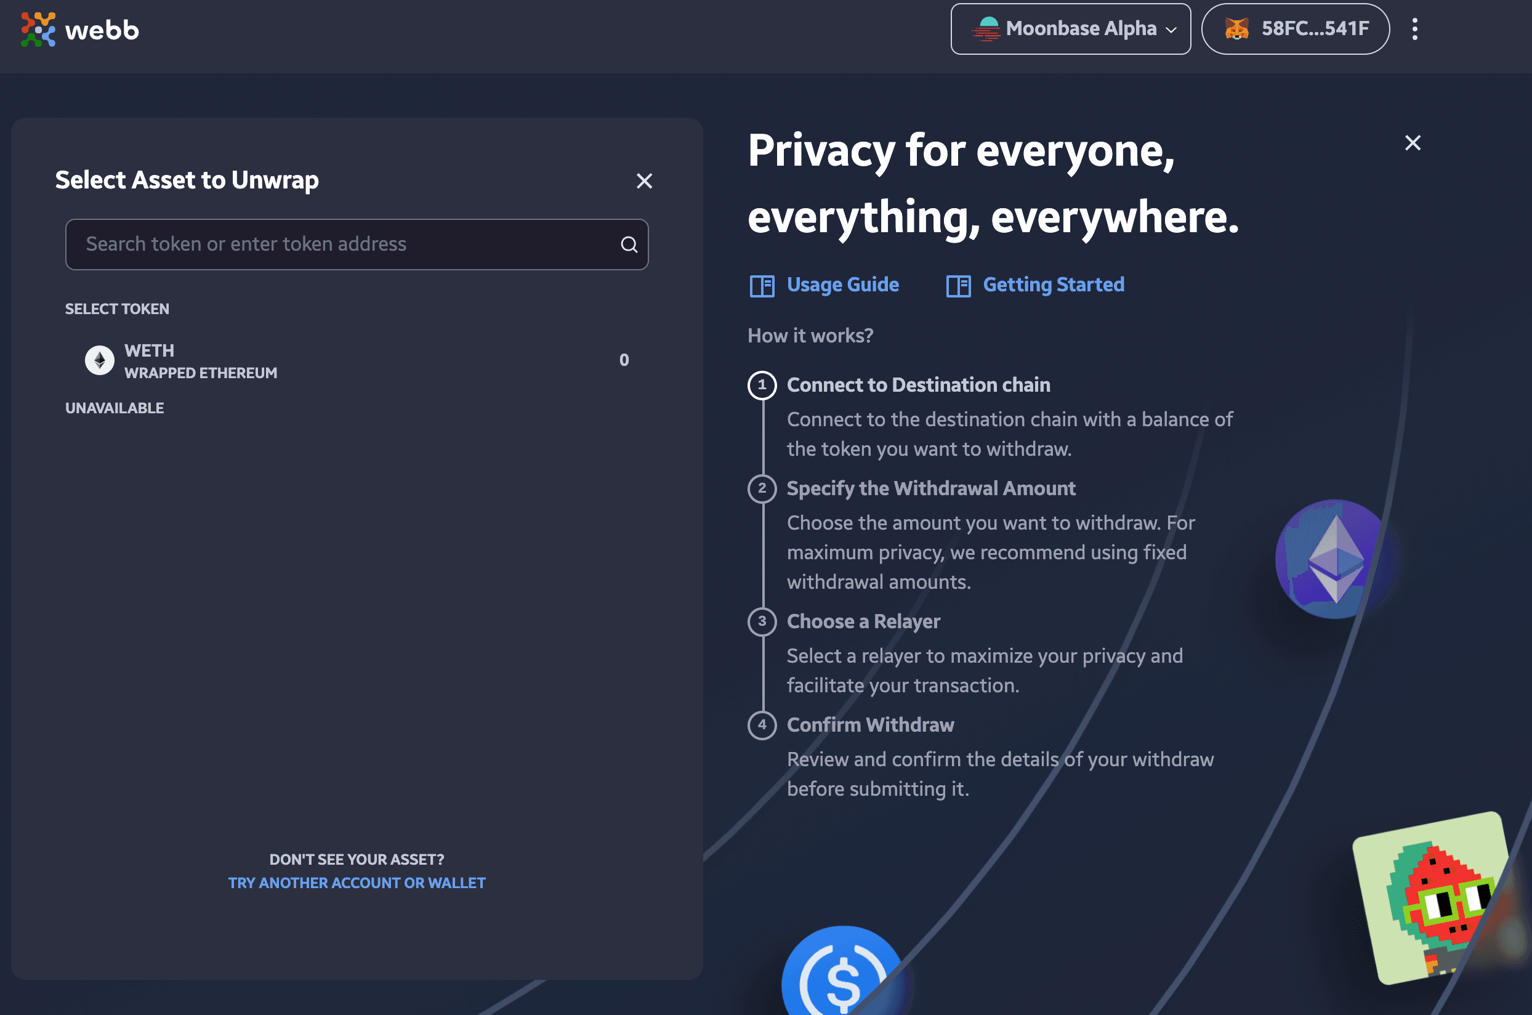Image resolution: width=1532 pixels, height=1015 pixels.
Task: Click the token search input field
Action: pos(357,243)
